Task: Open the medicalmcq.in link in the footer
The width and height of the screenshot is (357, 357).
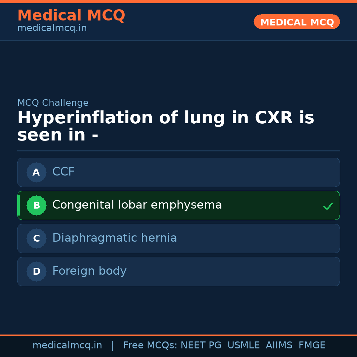Action: 67,345
